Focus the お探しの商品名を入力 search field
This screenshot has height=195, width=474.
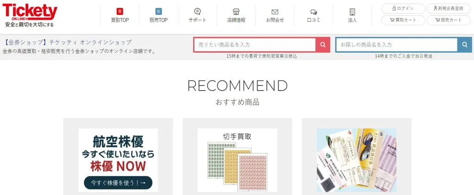click(x=397, y=45)
